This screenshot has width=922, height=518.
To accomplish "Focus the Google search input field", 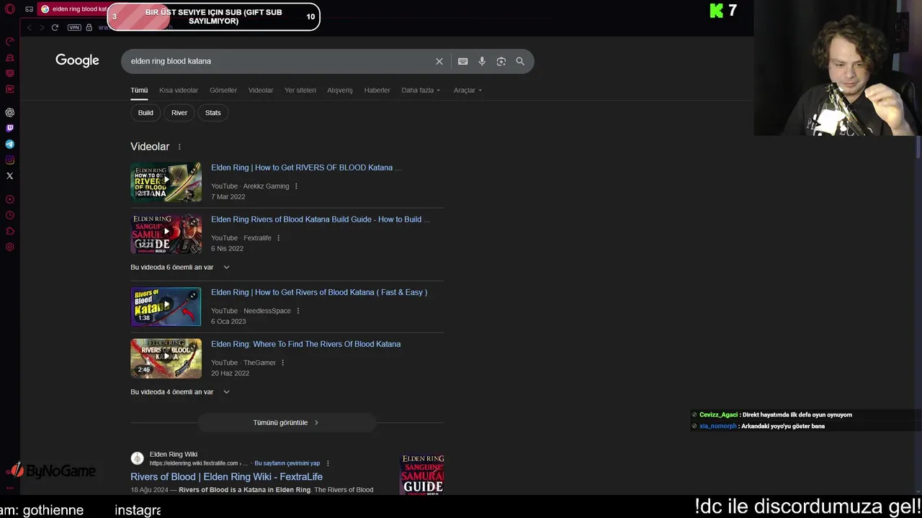I will (279, 61).
